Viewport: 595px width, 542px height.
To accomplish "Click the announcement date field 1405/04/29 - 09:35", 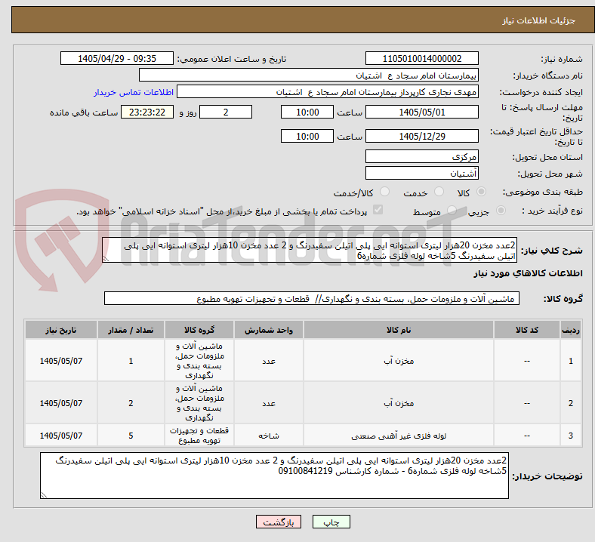I will pos(117,59).
